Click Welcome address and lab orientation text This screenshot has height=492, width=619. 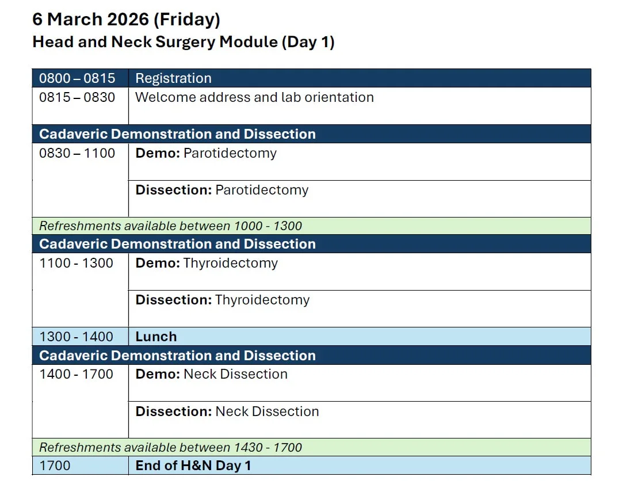point(255,97)
